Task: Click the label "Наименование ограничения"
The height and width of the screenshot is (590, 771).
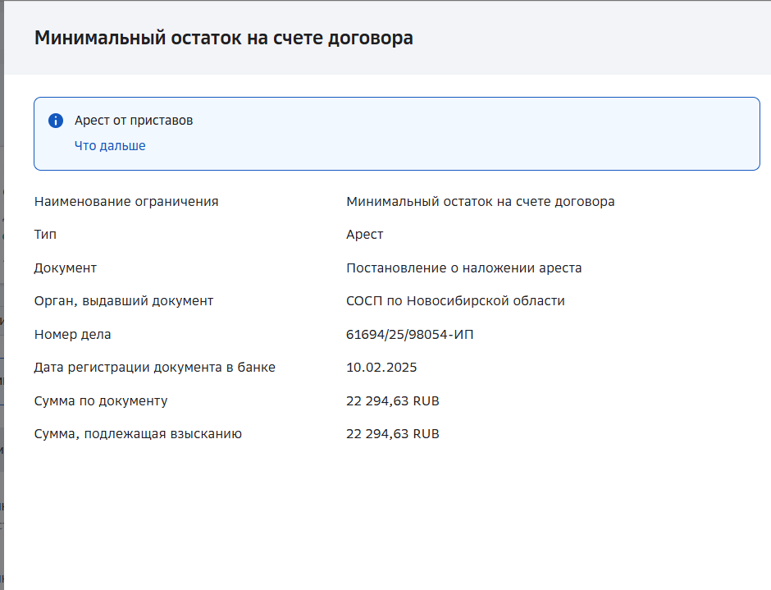Action: (x=125, y=202)
